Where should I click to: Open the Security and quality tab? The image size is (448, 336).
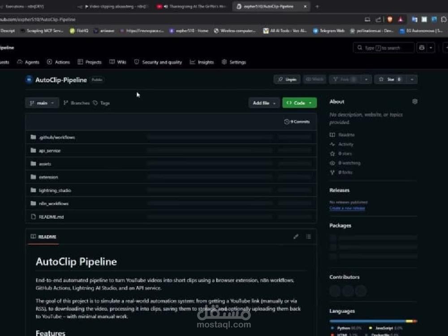(158, 62)
